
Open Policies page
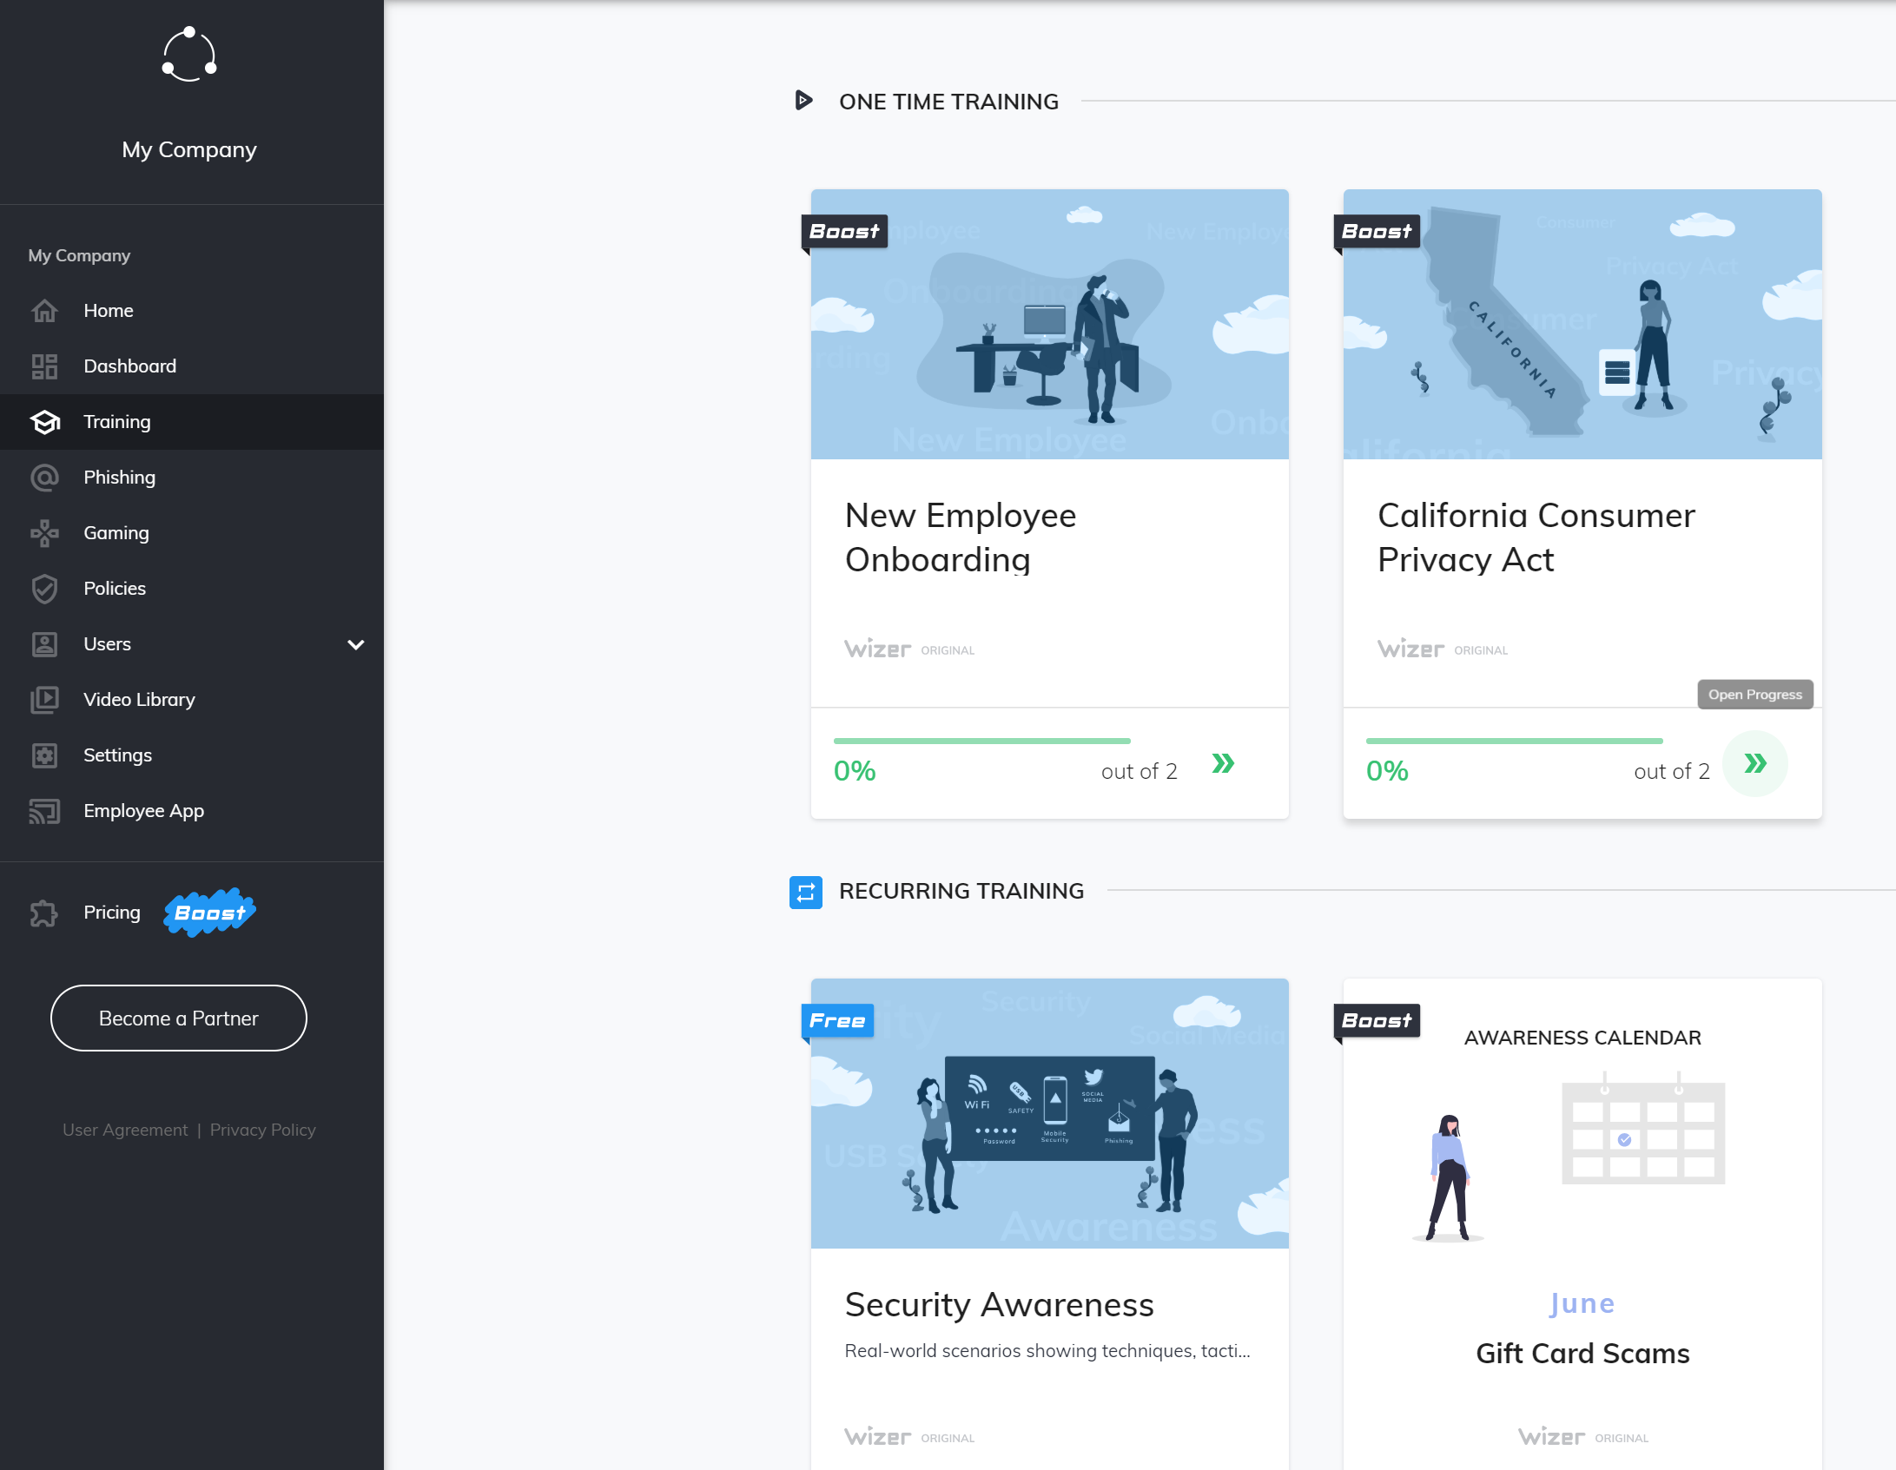coord(115,589)
